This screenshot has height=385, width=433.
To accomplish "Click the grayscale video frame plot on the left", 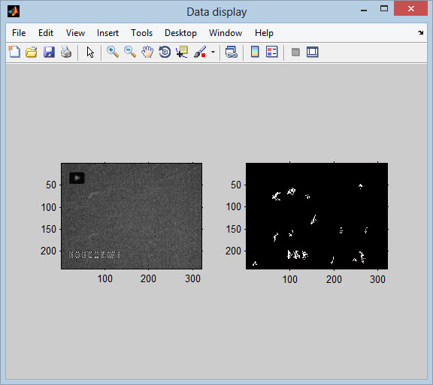I will (x=132, y=216).
